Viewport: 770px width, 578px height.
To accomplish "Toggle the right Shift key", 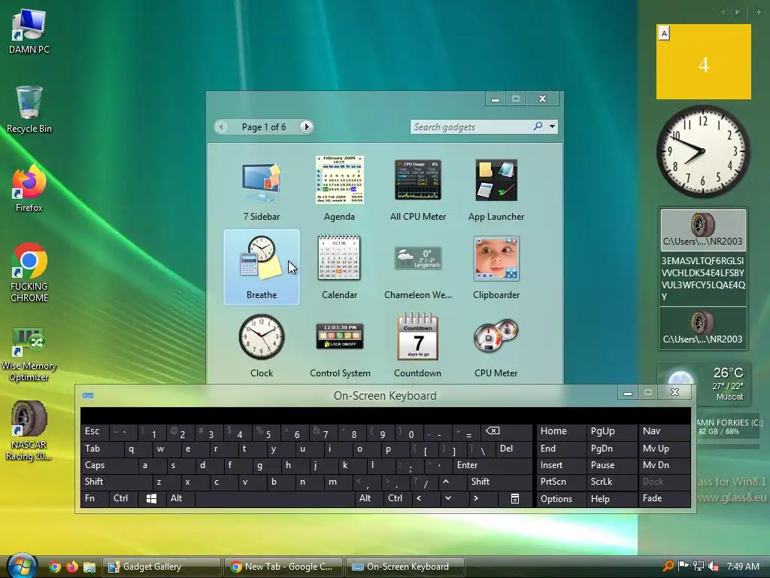I will coord(500,482).
